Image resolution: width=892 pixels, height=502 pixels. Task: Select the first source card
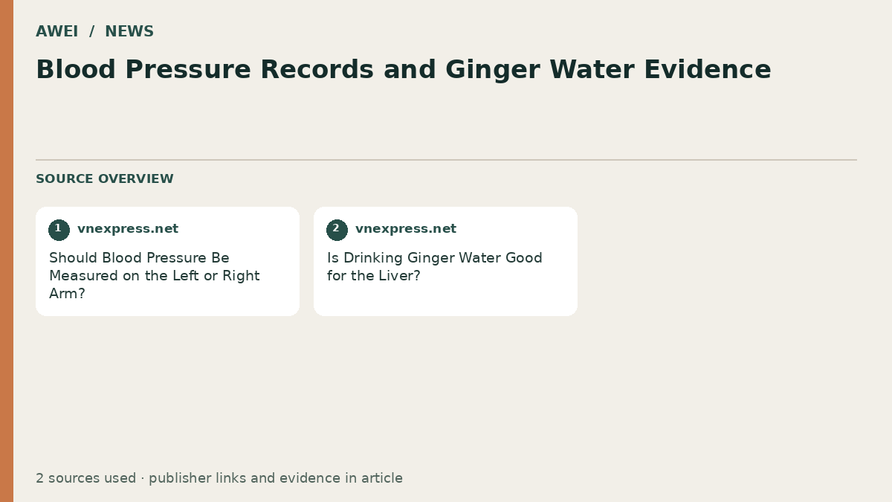click(x=167, y=261)
